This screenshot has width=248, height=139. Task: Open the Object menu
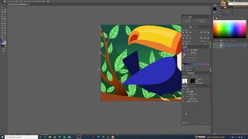(17, 2)
